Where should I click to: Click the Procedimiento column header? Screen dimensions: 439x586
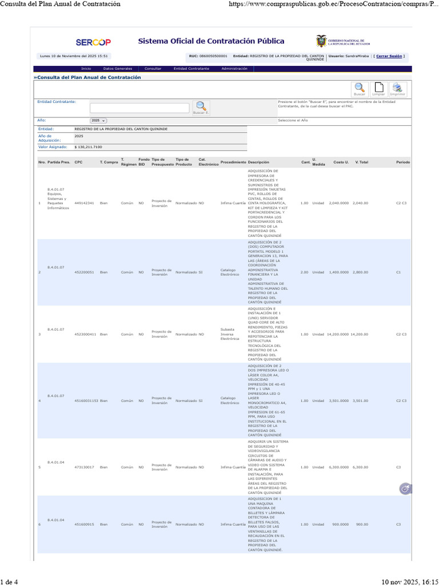click(x=233, y=162)
